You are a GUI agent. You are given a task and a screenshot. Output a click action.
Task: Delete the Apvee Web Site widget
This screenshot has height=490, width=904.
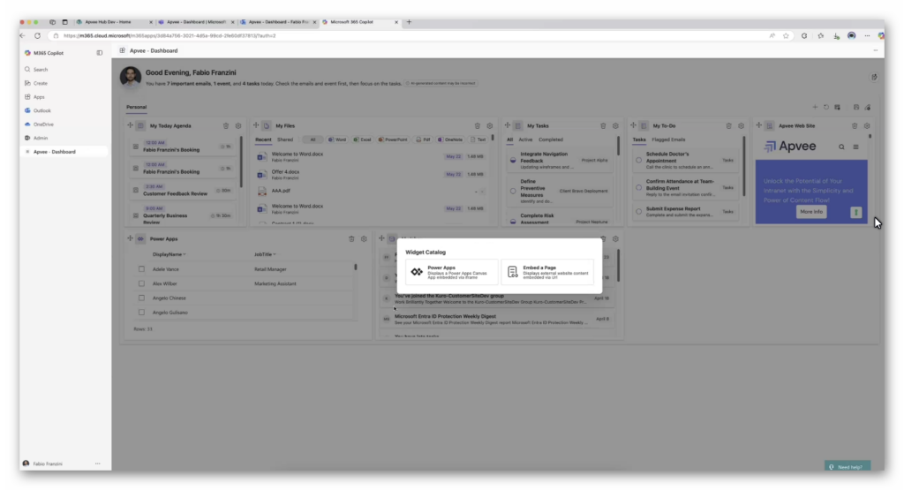(x=855, y=125)
